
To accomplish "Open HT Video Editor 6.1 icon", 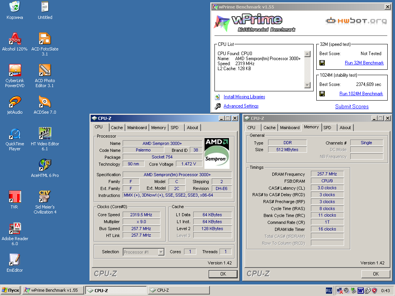I will [45, 134].
